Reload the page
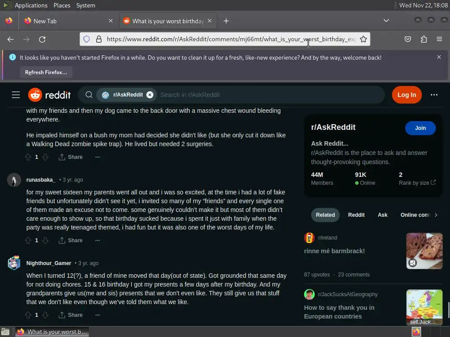Viewport: 450px width, 337px height. click(x=42, y=39)
